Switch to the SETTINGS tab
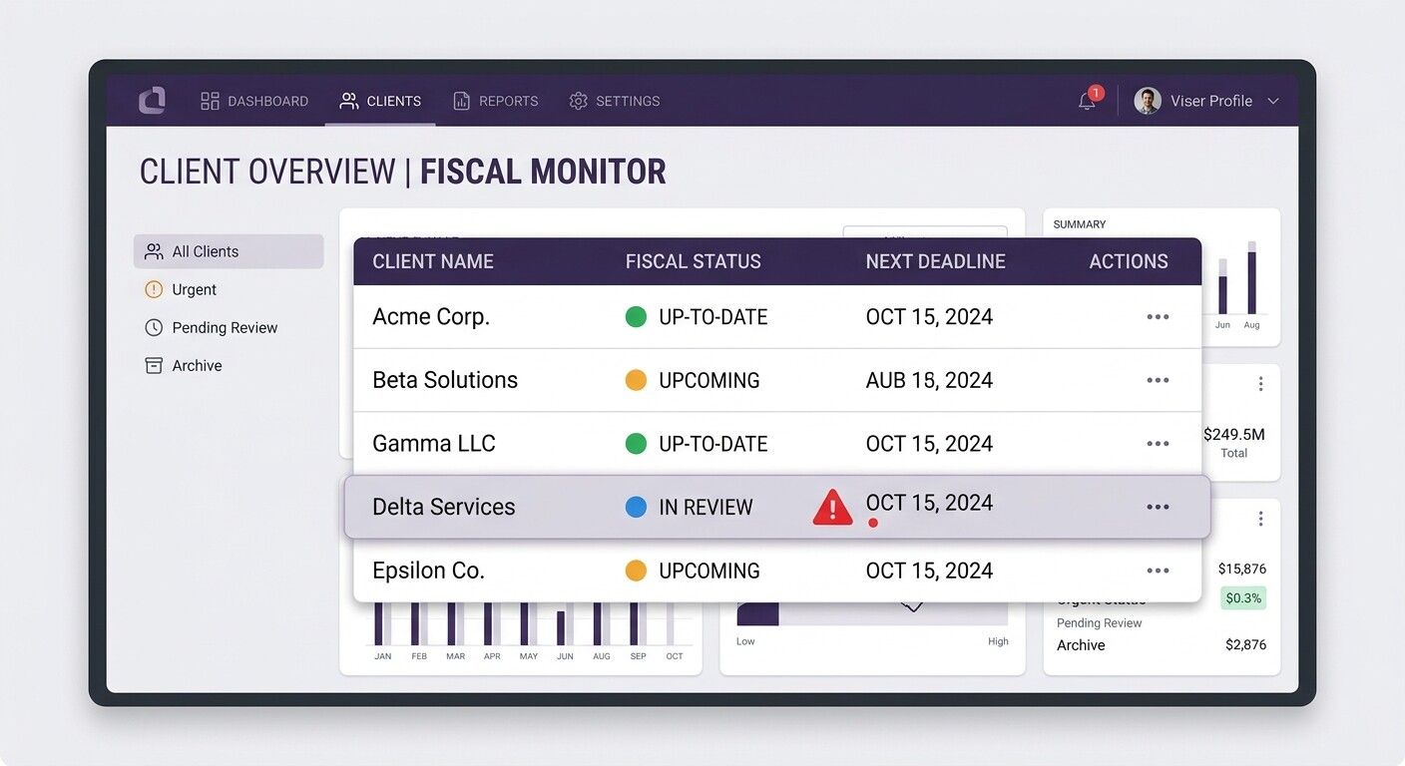Screen dimensions: 1405x766 tap(614, 101)
